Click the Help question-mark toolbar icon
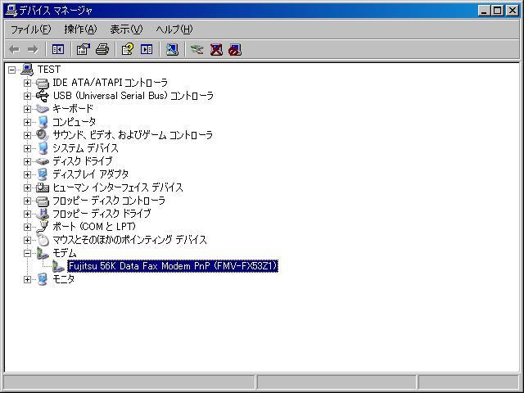524x393 pixels. coord(128,50)
